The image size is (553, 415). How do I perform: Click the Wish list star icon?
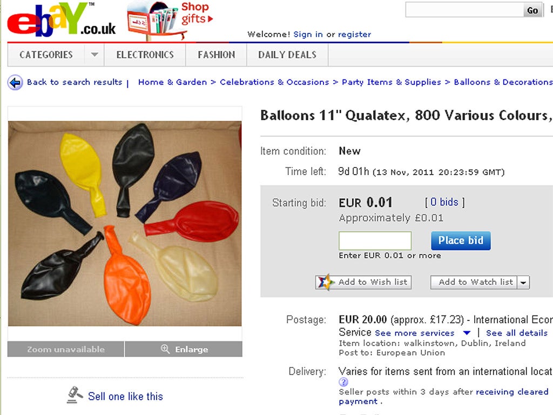pos(326,282)
